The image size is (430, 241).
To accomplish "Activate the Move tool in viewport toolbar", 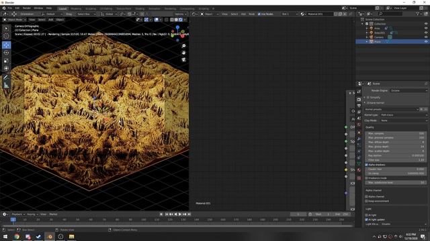I will pyautogui.click(x=6, y=45).
